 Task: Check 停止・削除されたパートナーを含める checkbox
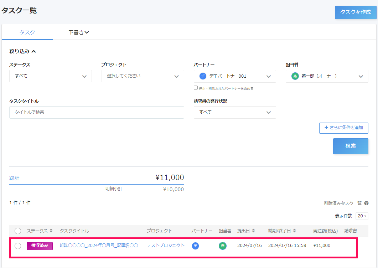click(x=196, y=88)
